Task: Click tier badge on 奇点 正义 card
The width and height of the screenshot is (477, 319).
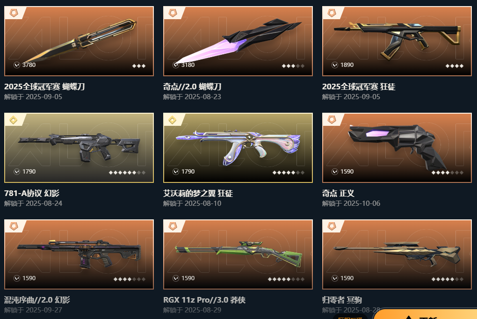Action: click(x=332, y=120)
